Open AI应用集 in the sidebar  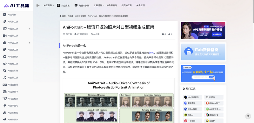click(x=12, y=15)
